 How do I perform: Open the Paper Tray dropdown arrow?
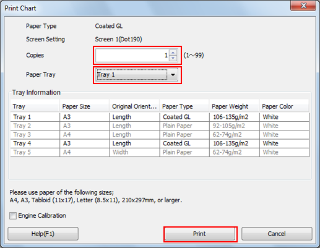point(173,75)
